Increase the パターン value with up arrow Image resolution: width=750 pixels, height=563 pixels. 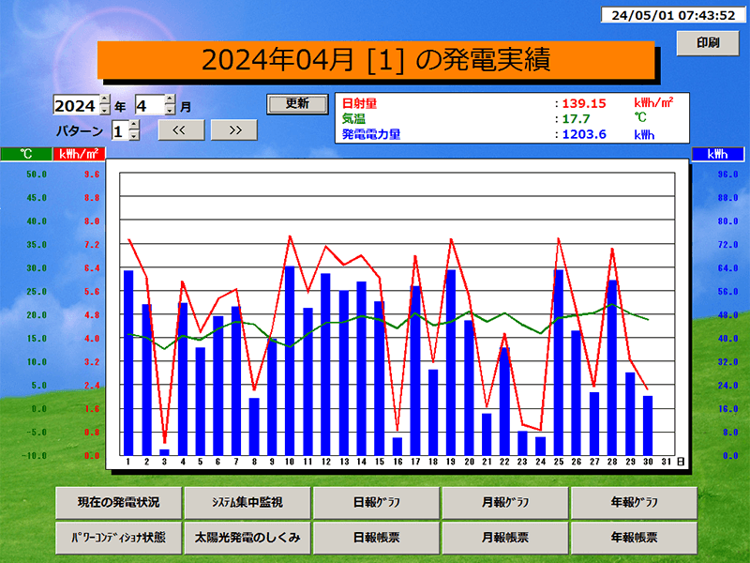(134, 125)
